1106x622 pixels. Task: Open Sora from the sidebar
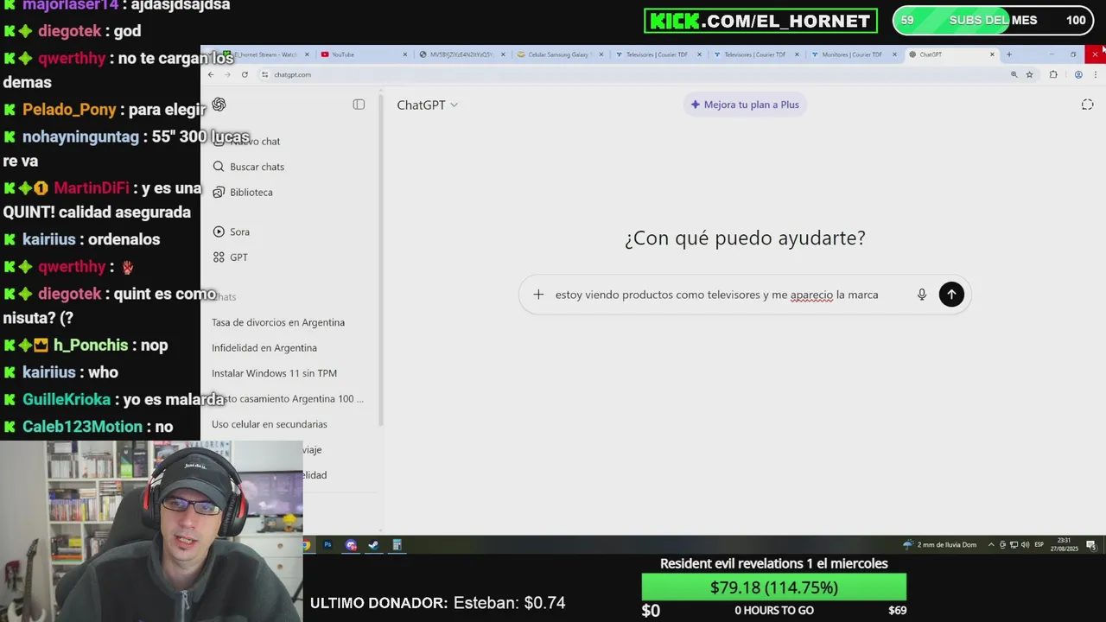pos(232,232)
